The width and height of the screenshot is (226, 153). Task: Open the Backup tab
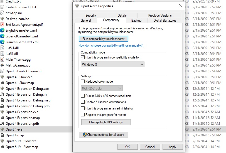(x=136, y=21)
